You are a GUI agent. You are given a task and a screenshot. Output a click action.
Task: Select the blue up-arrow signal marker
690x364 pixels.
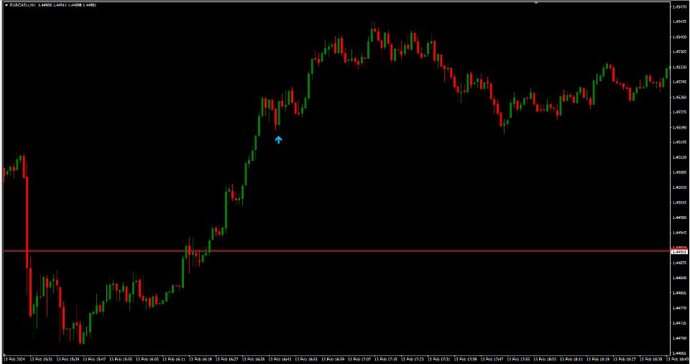coord(278,140)
